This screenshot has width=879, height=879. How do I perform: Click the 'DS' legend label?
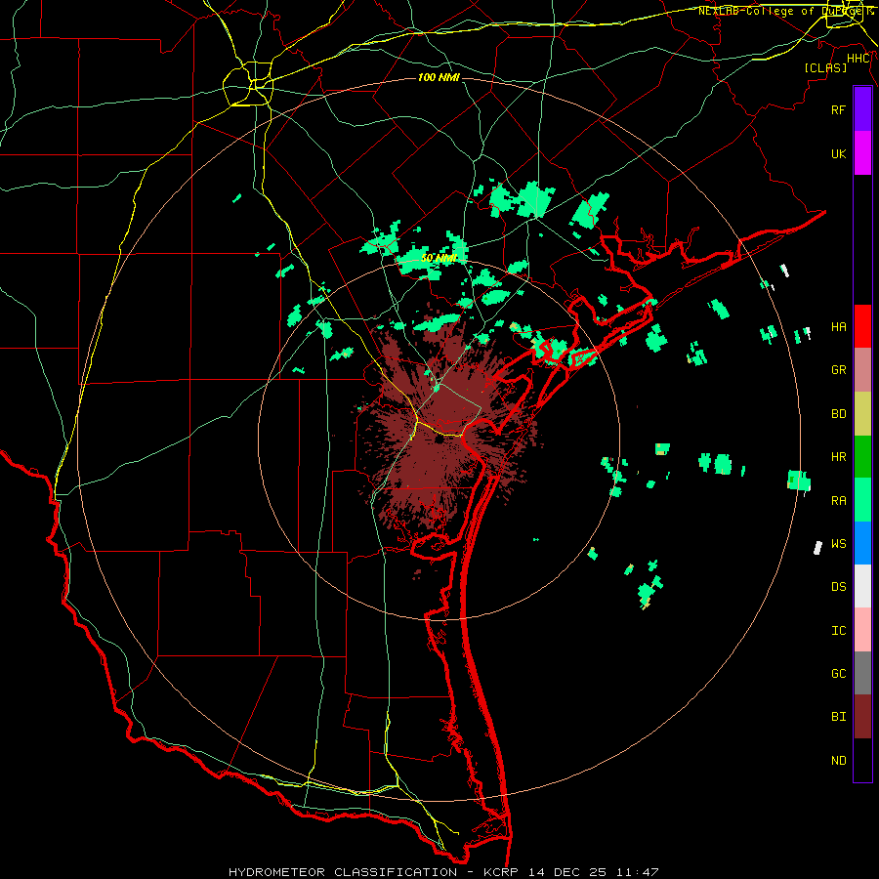[838, 587]
